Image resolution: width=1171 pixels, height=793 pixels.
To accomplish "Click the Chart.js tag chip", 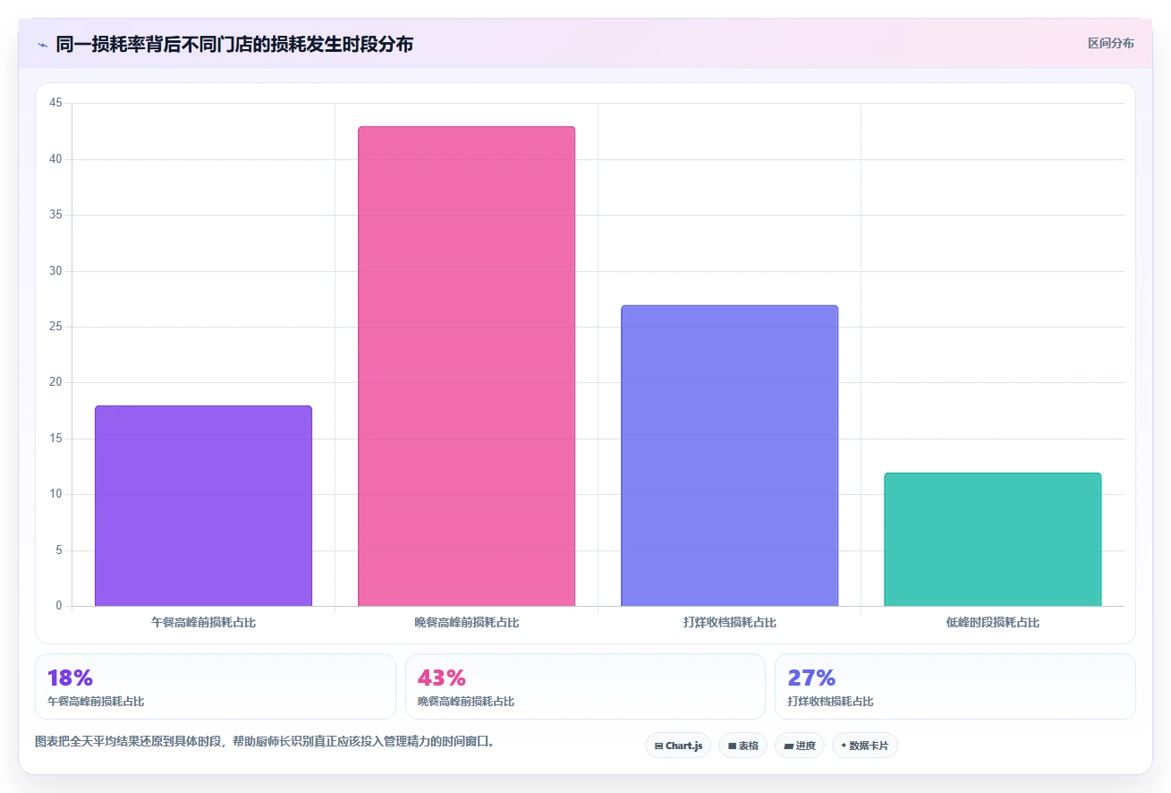I will click(x=678, y=746).
